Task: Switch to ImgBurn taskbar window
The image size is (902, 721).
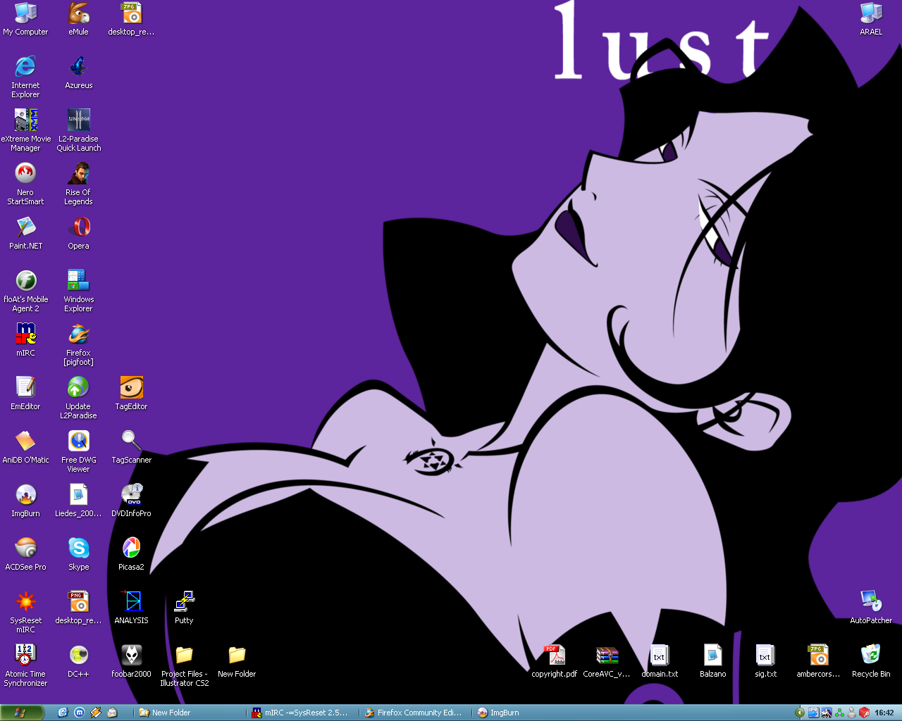Action: [529, 713]
